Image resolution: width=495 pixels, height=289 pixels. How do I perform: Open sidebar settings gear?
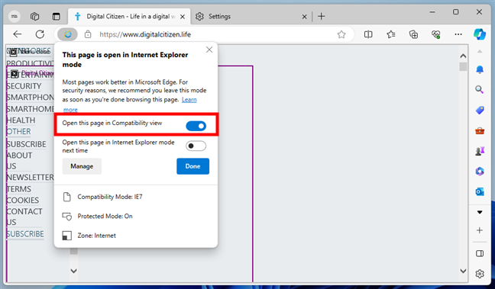pos(480,274)
